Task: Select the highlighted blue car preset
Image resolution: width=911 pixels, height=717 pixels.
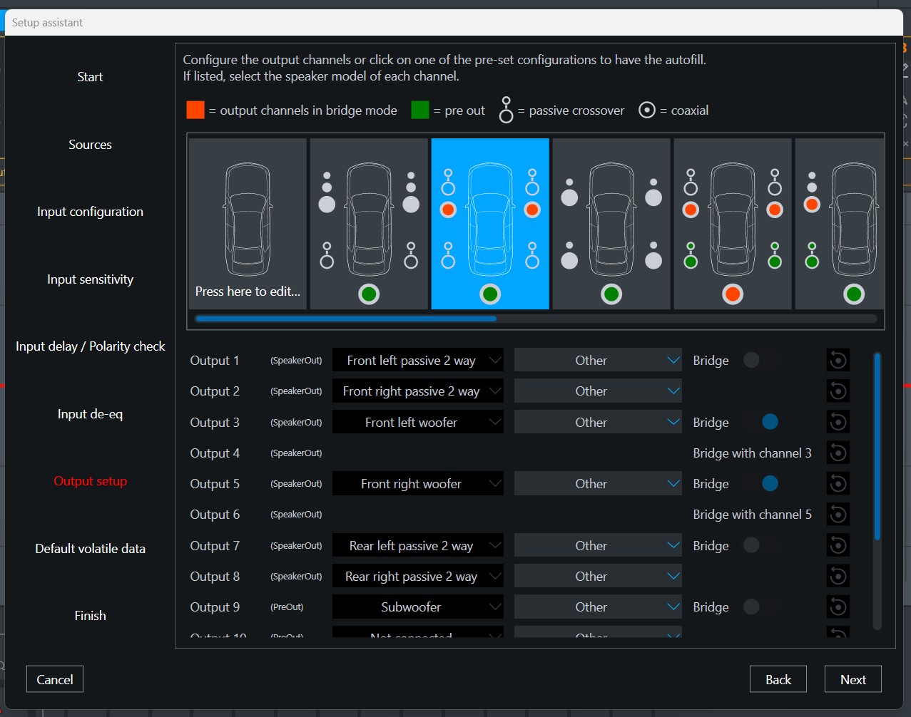Action: [490, 224]
